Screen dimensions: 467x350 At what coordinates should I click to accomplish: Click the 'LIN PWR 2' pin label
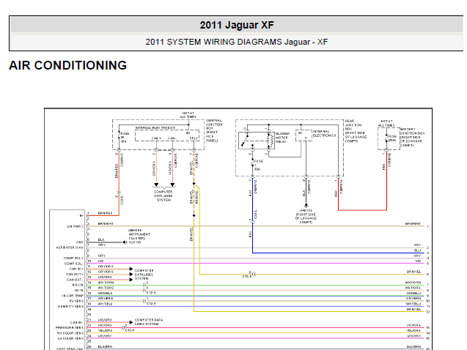[x=75, y=226]
